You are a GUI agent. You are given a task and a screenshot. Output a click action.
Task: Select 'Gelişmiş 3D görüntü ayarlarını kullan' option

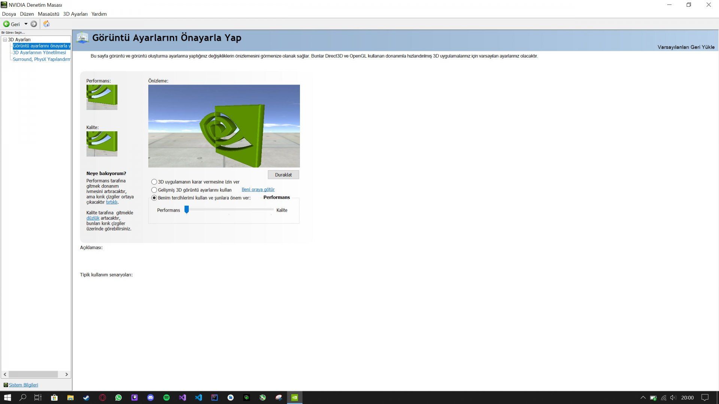[x=154, y=190]
